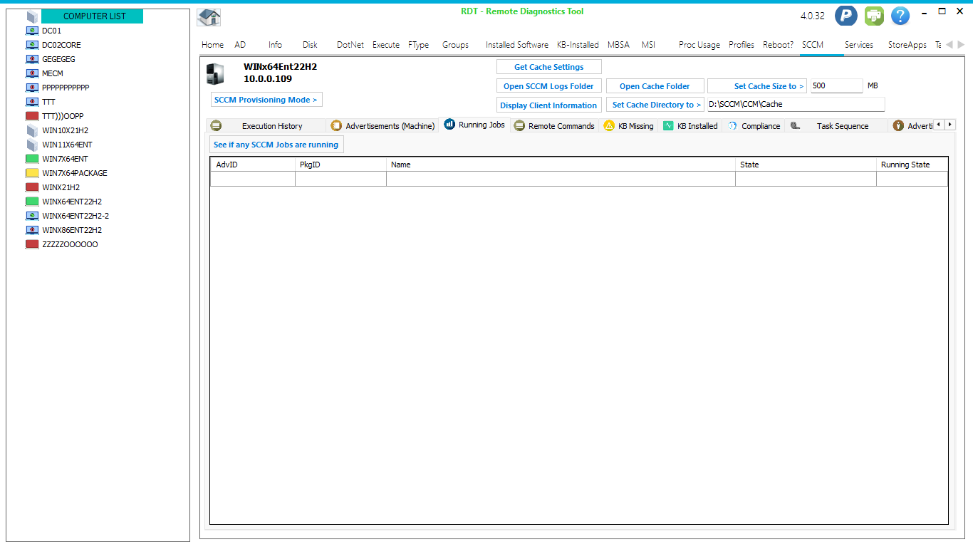Select TTT)))OOPP in computer list

coord(63,116)
